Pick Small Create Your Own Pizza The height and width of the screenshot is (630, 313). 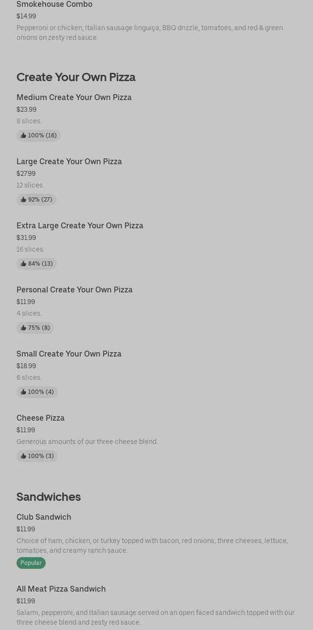click(x=69, y=354)
